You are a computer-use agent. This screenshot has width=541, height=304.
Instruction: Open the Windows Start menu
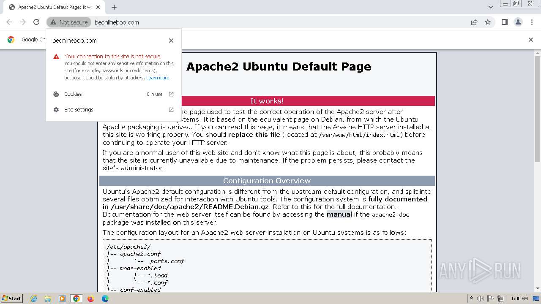coord(12,299)
